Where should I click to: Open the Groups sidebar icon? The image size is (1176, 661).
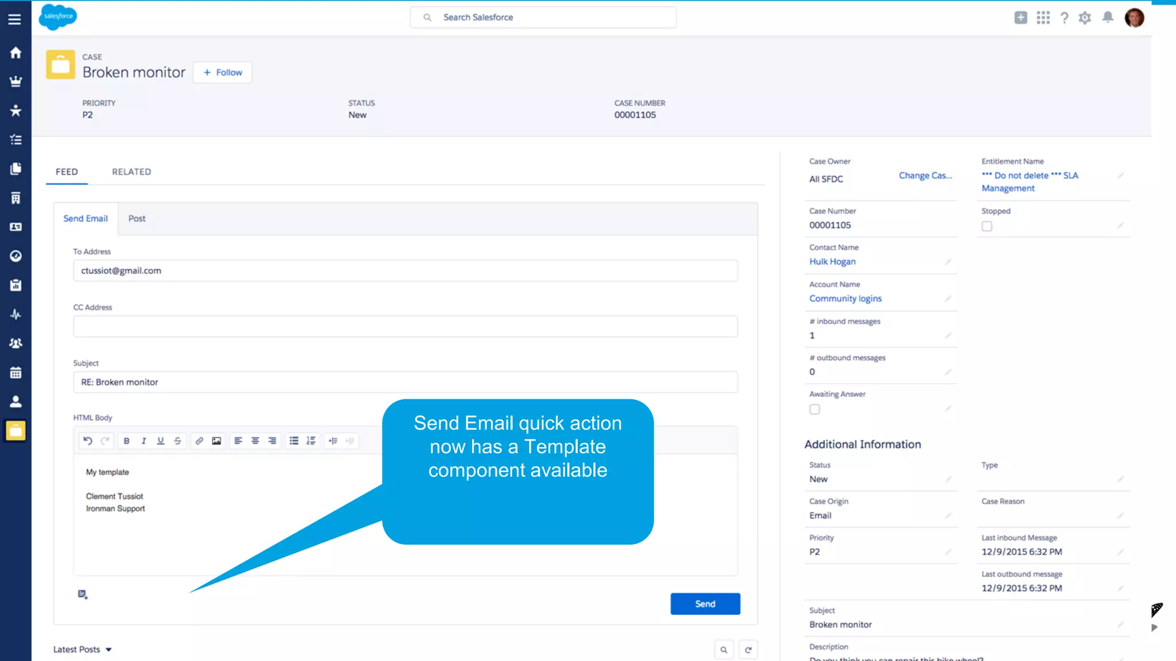tap(16, 343)
